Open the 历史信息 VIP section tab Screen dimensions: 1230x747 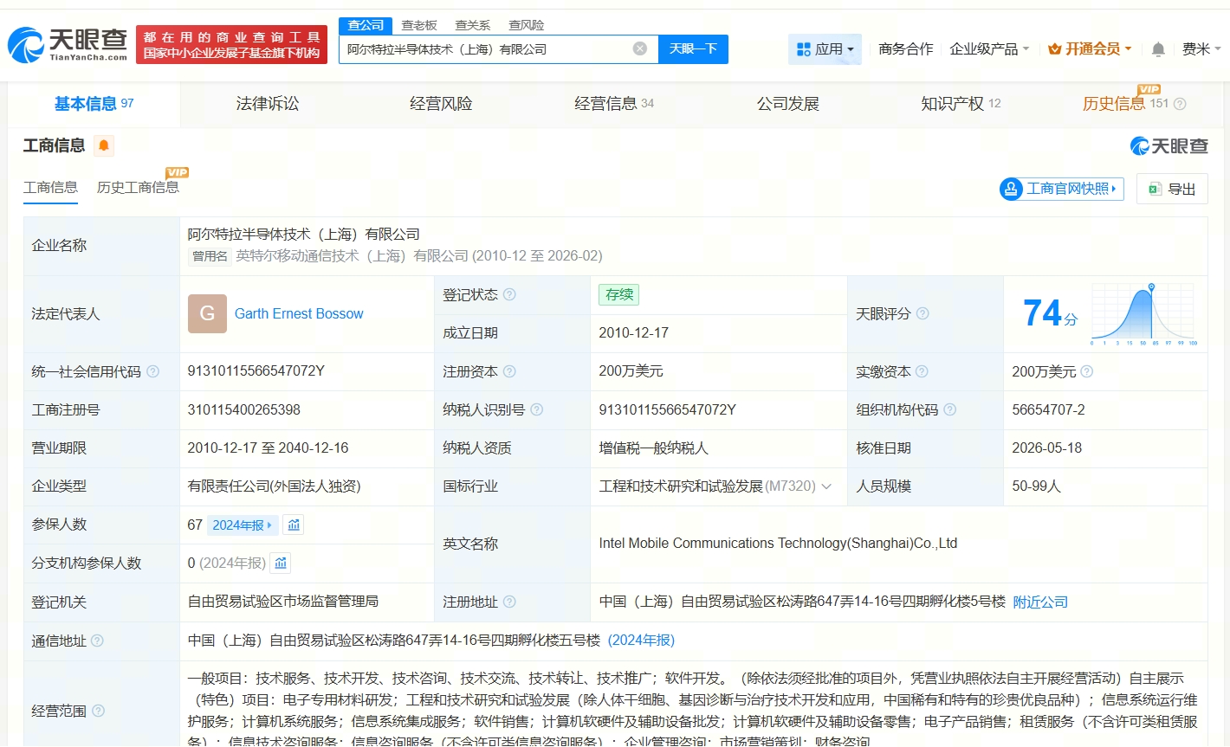(1125, 104)
